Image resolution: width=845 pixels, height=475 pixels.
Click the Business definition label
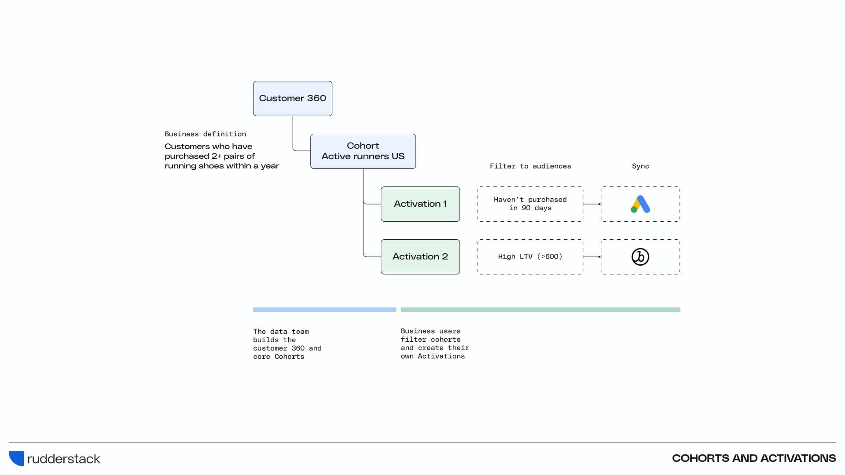(x=205, y=134)
